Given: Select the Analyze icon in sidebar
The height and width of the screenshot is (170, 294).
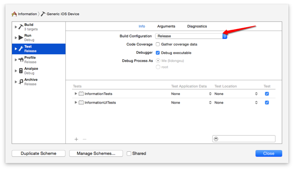Looking at the screenshot, I should 21,71.
